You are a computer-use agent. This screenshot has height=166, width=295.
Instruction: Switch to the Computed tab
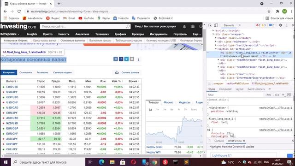[x=225, y=89]
